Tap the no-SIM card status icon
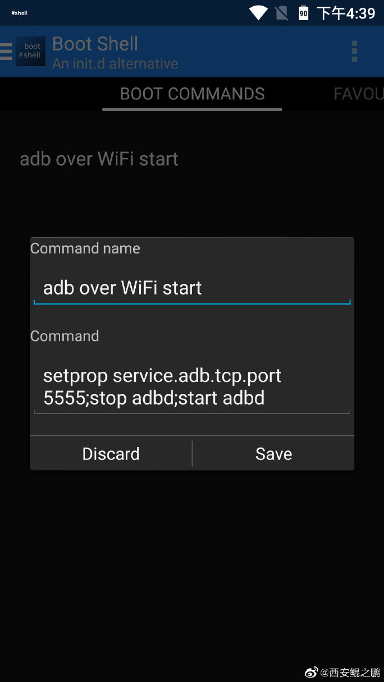 282,13
